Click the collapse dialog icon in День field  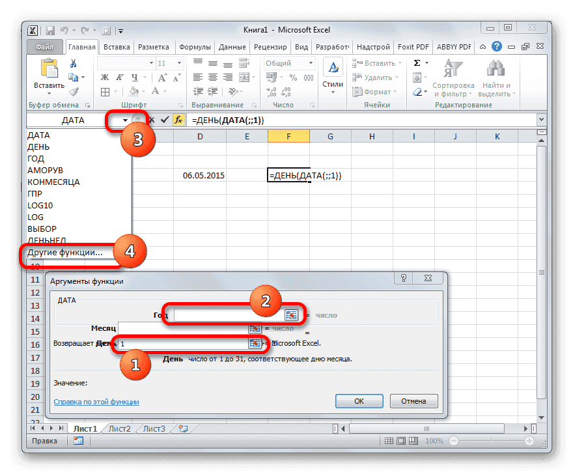pos(255,343)
